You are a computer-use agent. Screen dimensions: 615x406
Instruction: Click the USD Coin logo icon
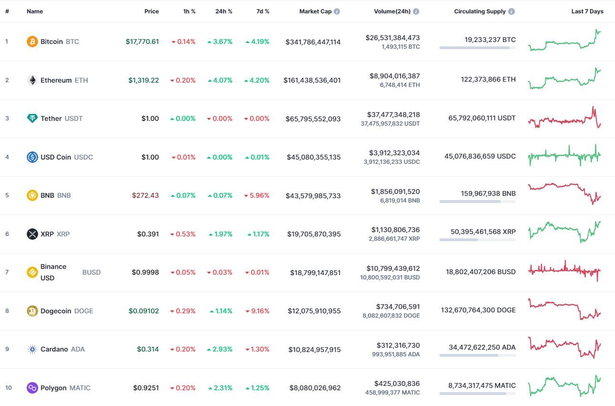pyautogui.click(x=32, y=157)
